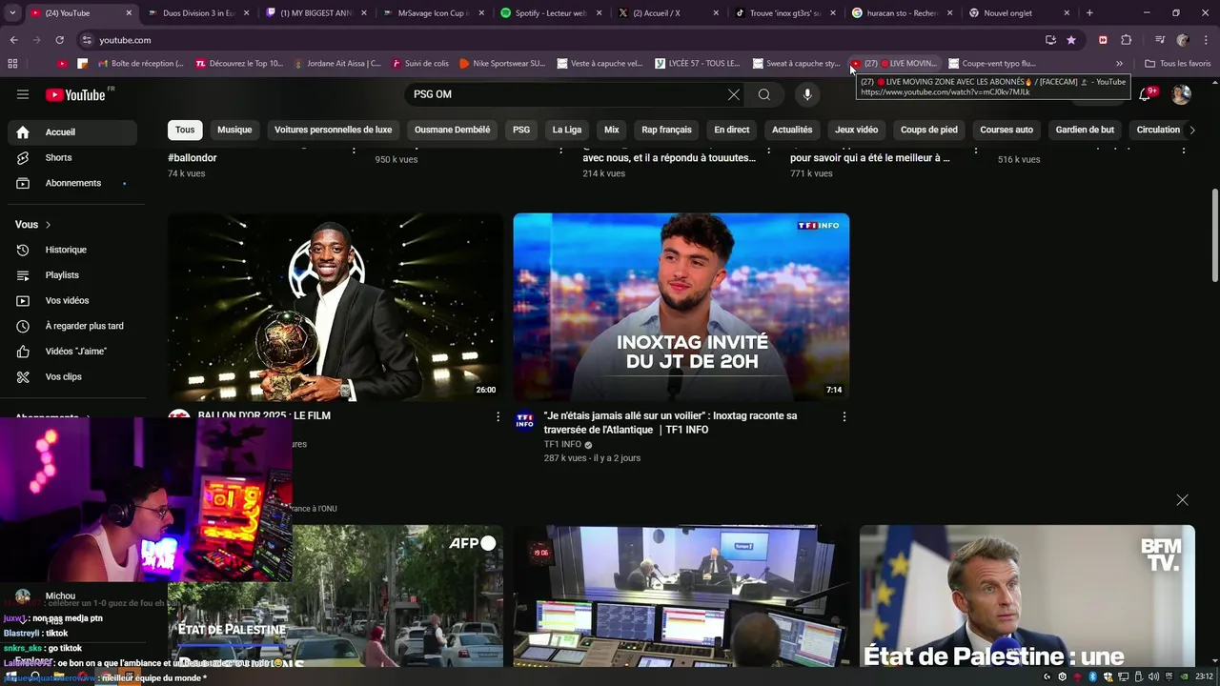Select the Rap français chip
The image size is (1220, 686).
[666, 130]
